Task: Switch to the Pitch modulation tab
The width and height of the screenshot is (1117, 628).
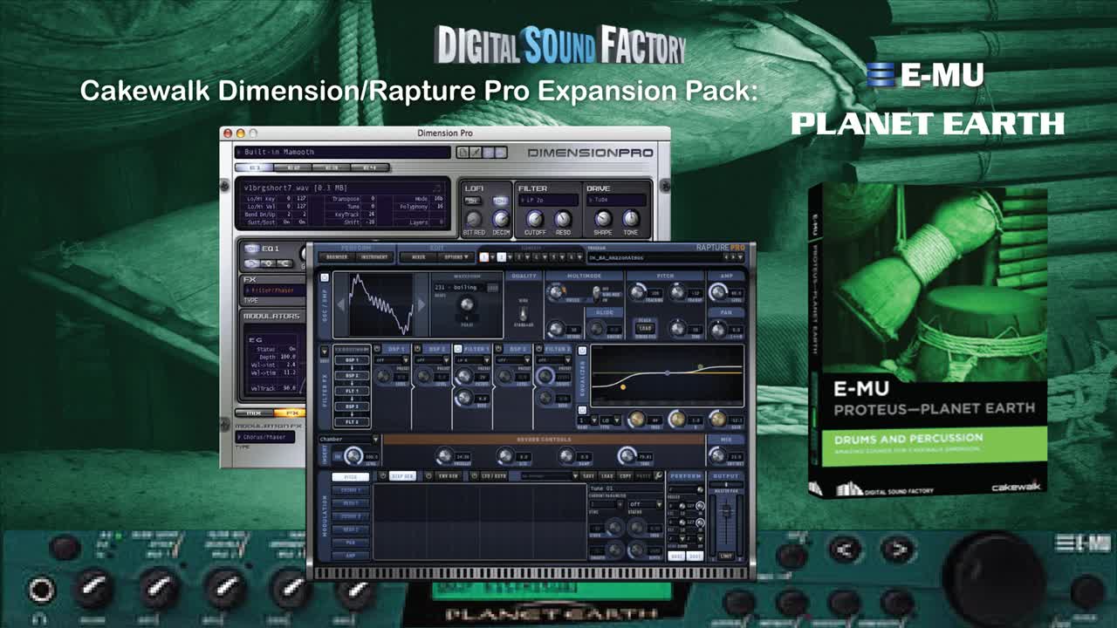Action: click(350, 477)
